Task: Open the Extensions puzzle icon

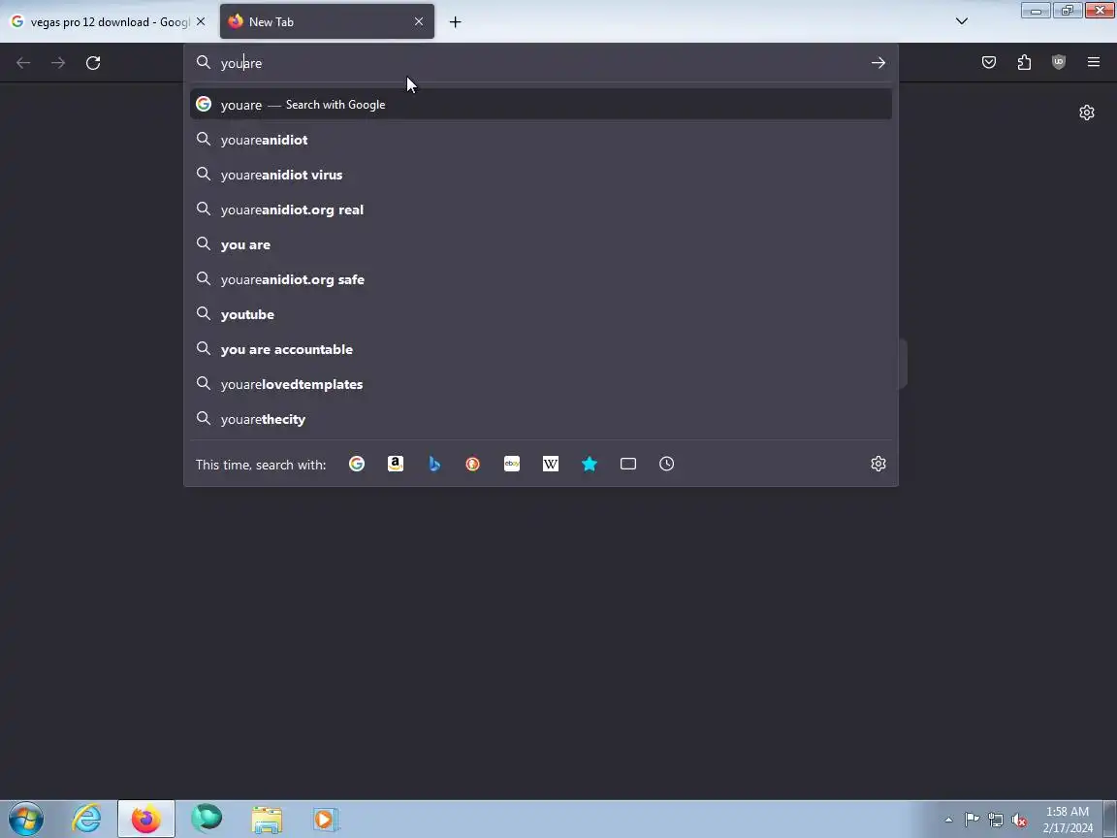Action: (1024, 63)
